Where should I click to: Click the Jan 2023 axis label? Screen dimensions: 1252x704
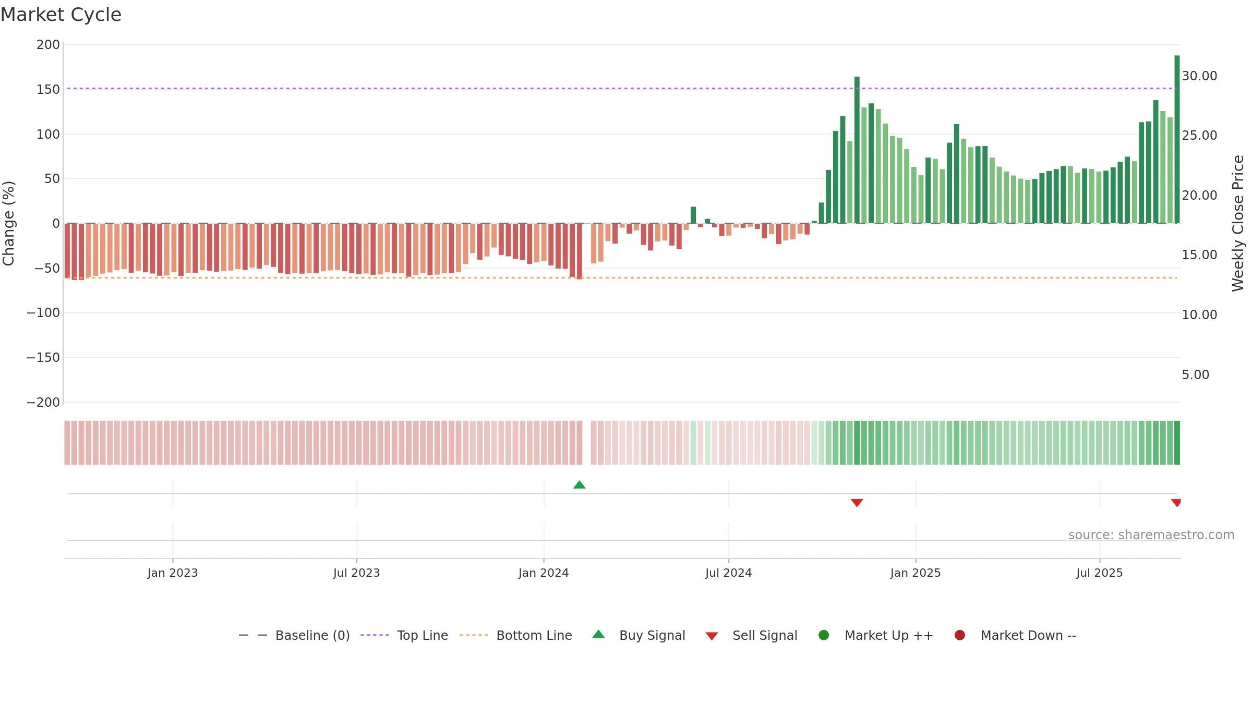click(x=173, y=573)
